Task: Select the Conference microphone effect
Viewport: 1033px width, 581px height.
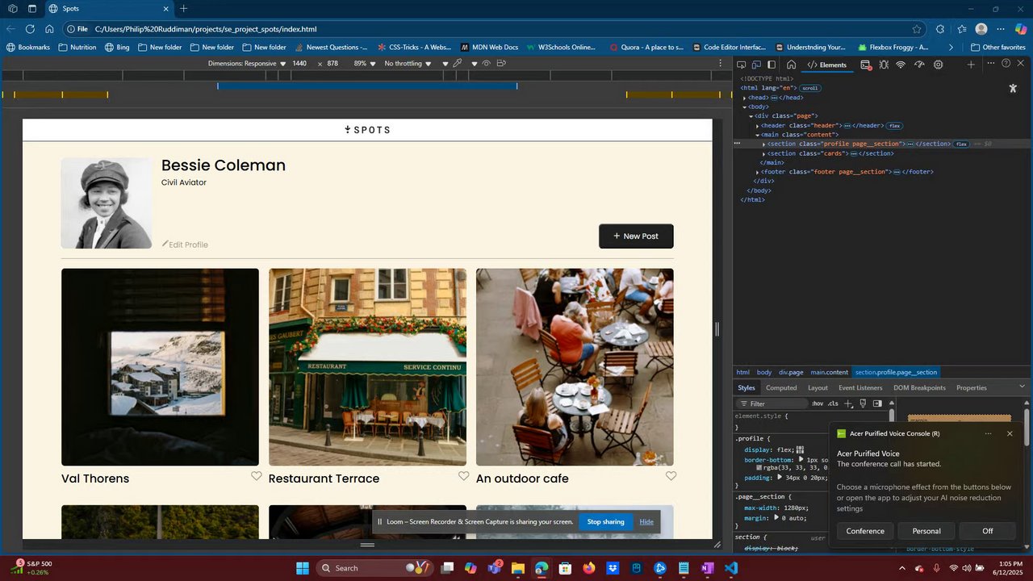Action: tap(865, 531)
